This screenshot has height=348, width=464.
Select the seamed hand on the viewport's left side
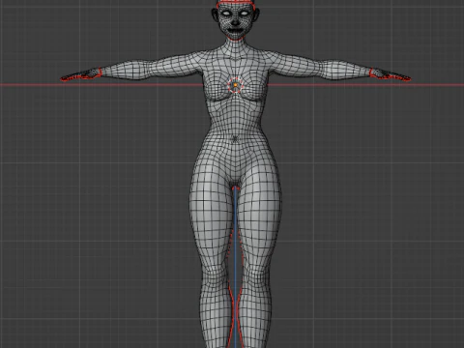tap(81, 74)
